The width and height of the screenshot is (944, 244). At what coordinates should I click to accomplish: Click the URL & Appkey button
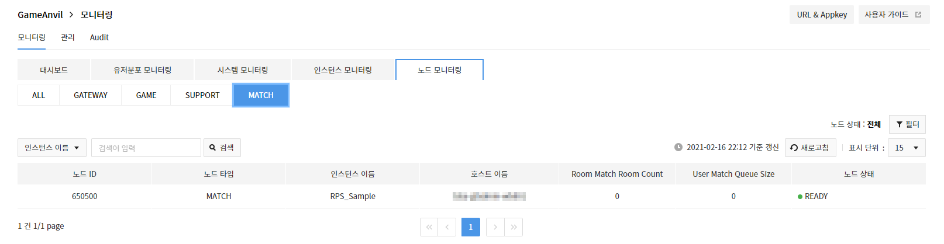(822, 15)
